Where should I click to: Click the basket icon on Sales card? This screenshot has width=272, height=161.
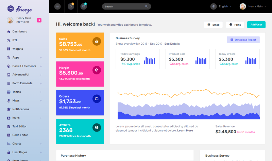coord(97,41)
